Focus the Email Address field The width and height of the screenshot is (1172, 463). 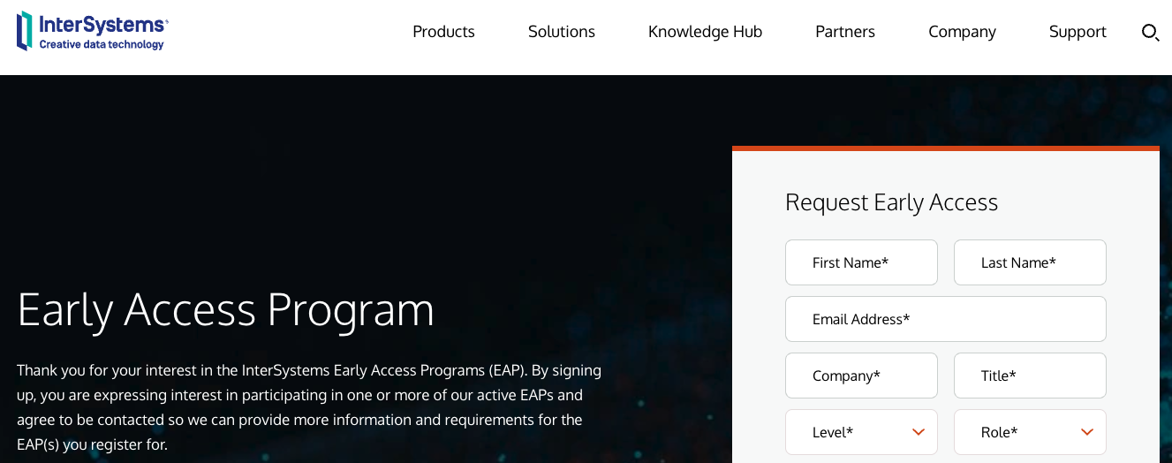tap(946, 319)
